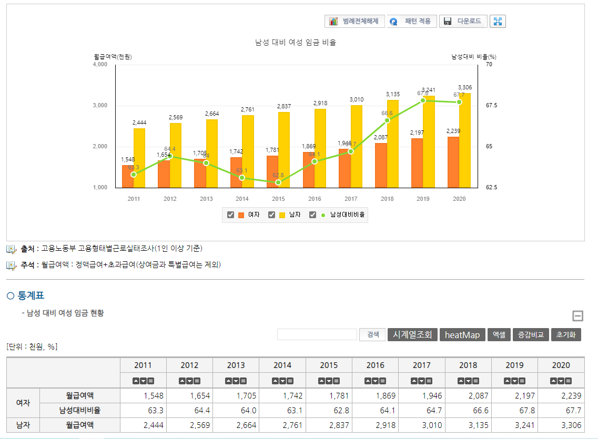Open the 2011 column list icon

point(150,381)
